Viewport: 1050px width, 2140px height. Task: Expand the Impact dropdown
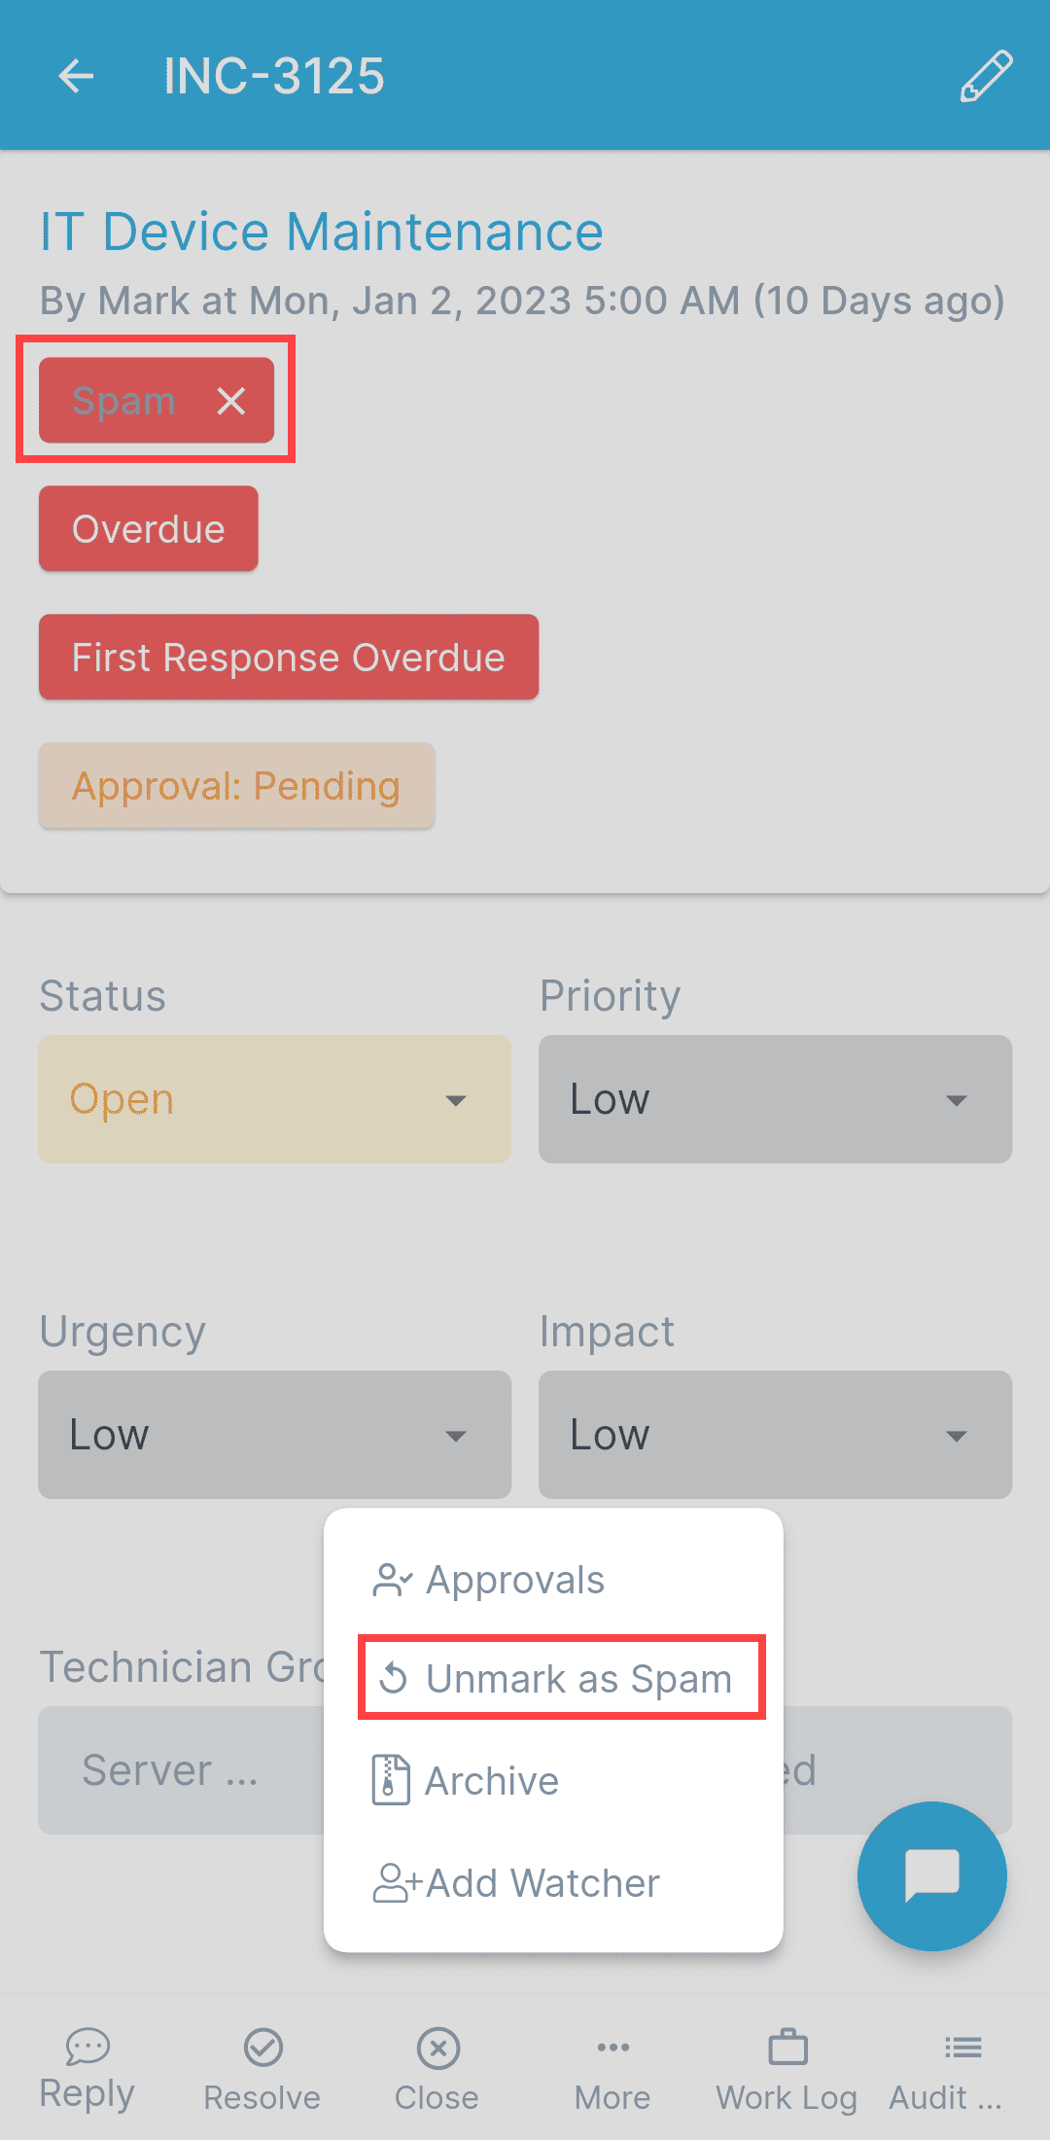(x=775, y=1435)
